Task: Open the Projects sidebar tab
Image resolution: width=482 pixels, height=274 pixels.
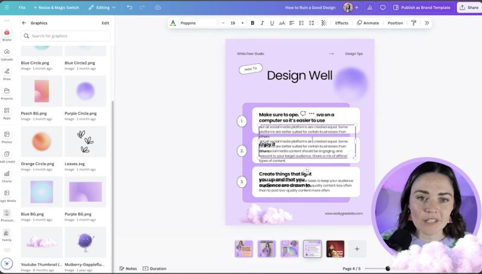Action: [x=7, y=94]
